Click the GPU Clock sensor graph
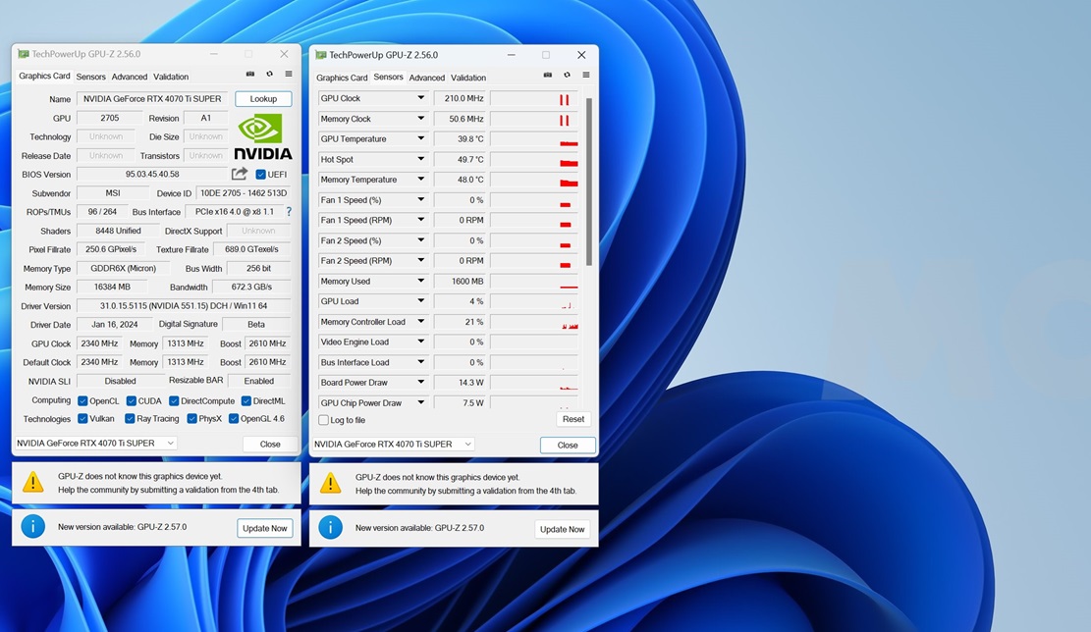 [534, 99]
